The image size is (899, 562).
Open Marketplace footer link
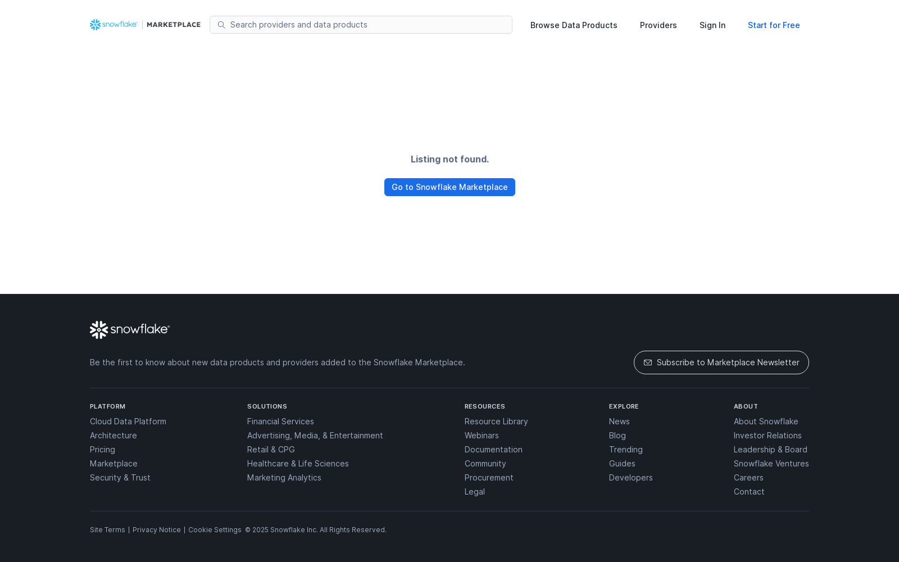[113, 464]
